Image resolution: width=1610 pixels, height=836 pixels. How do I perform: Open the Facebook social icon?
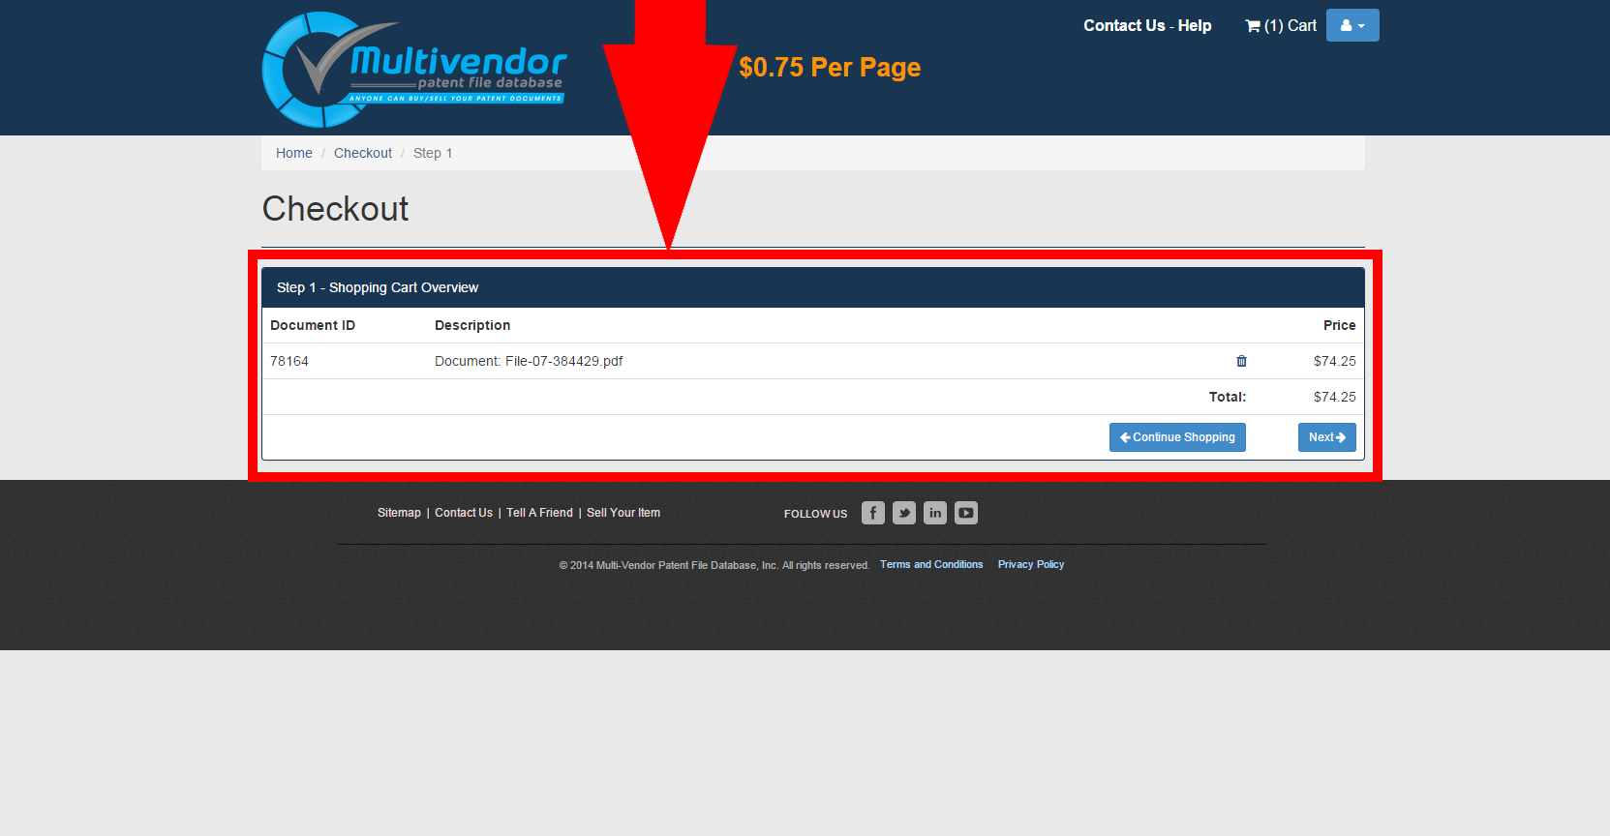[872, 513]
